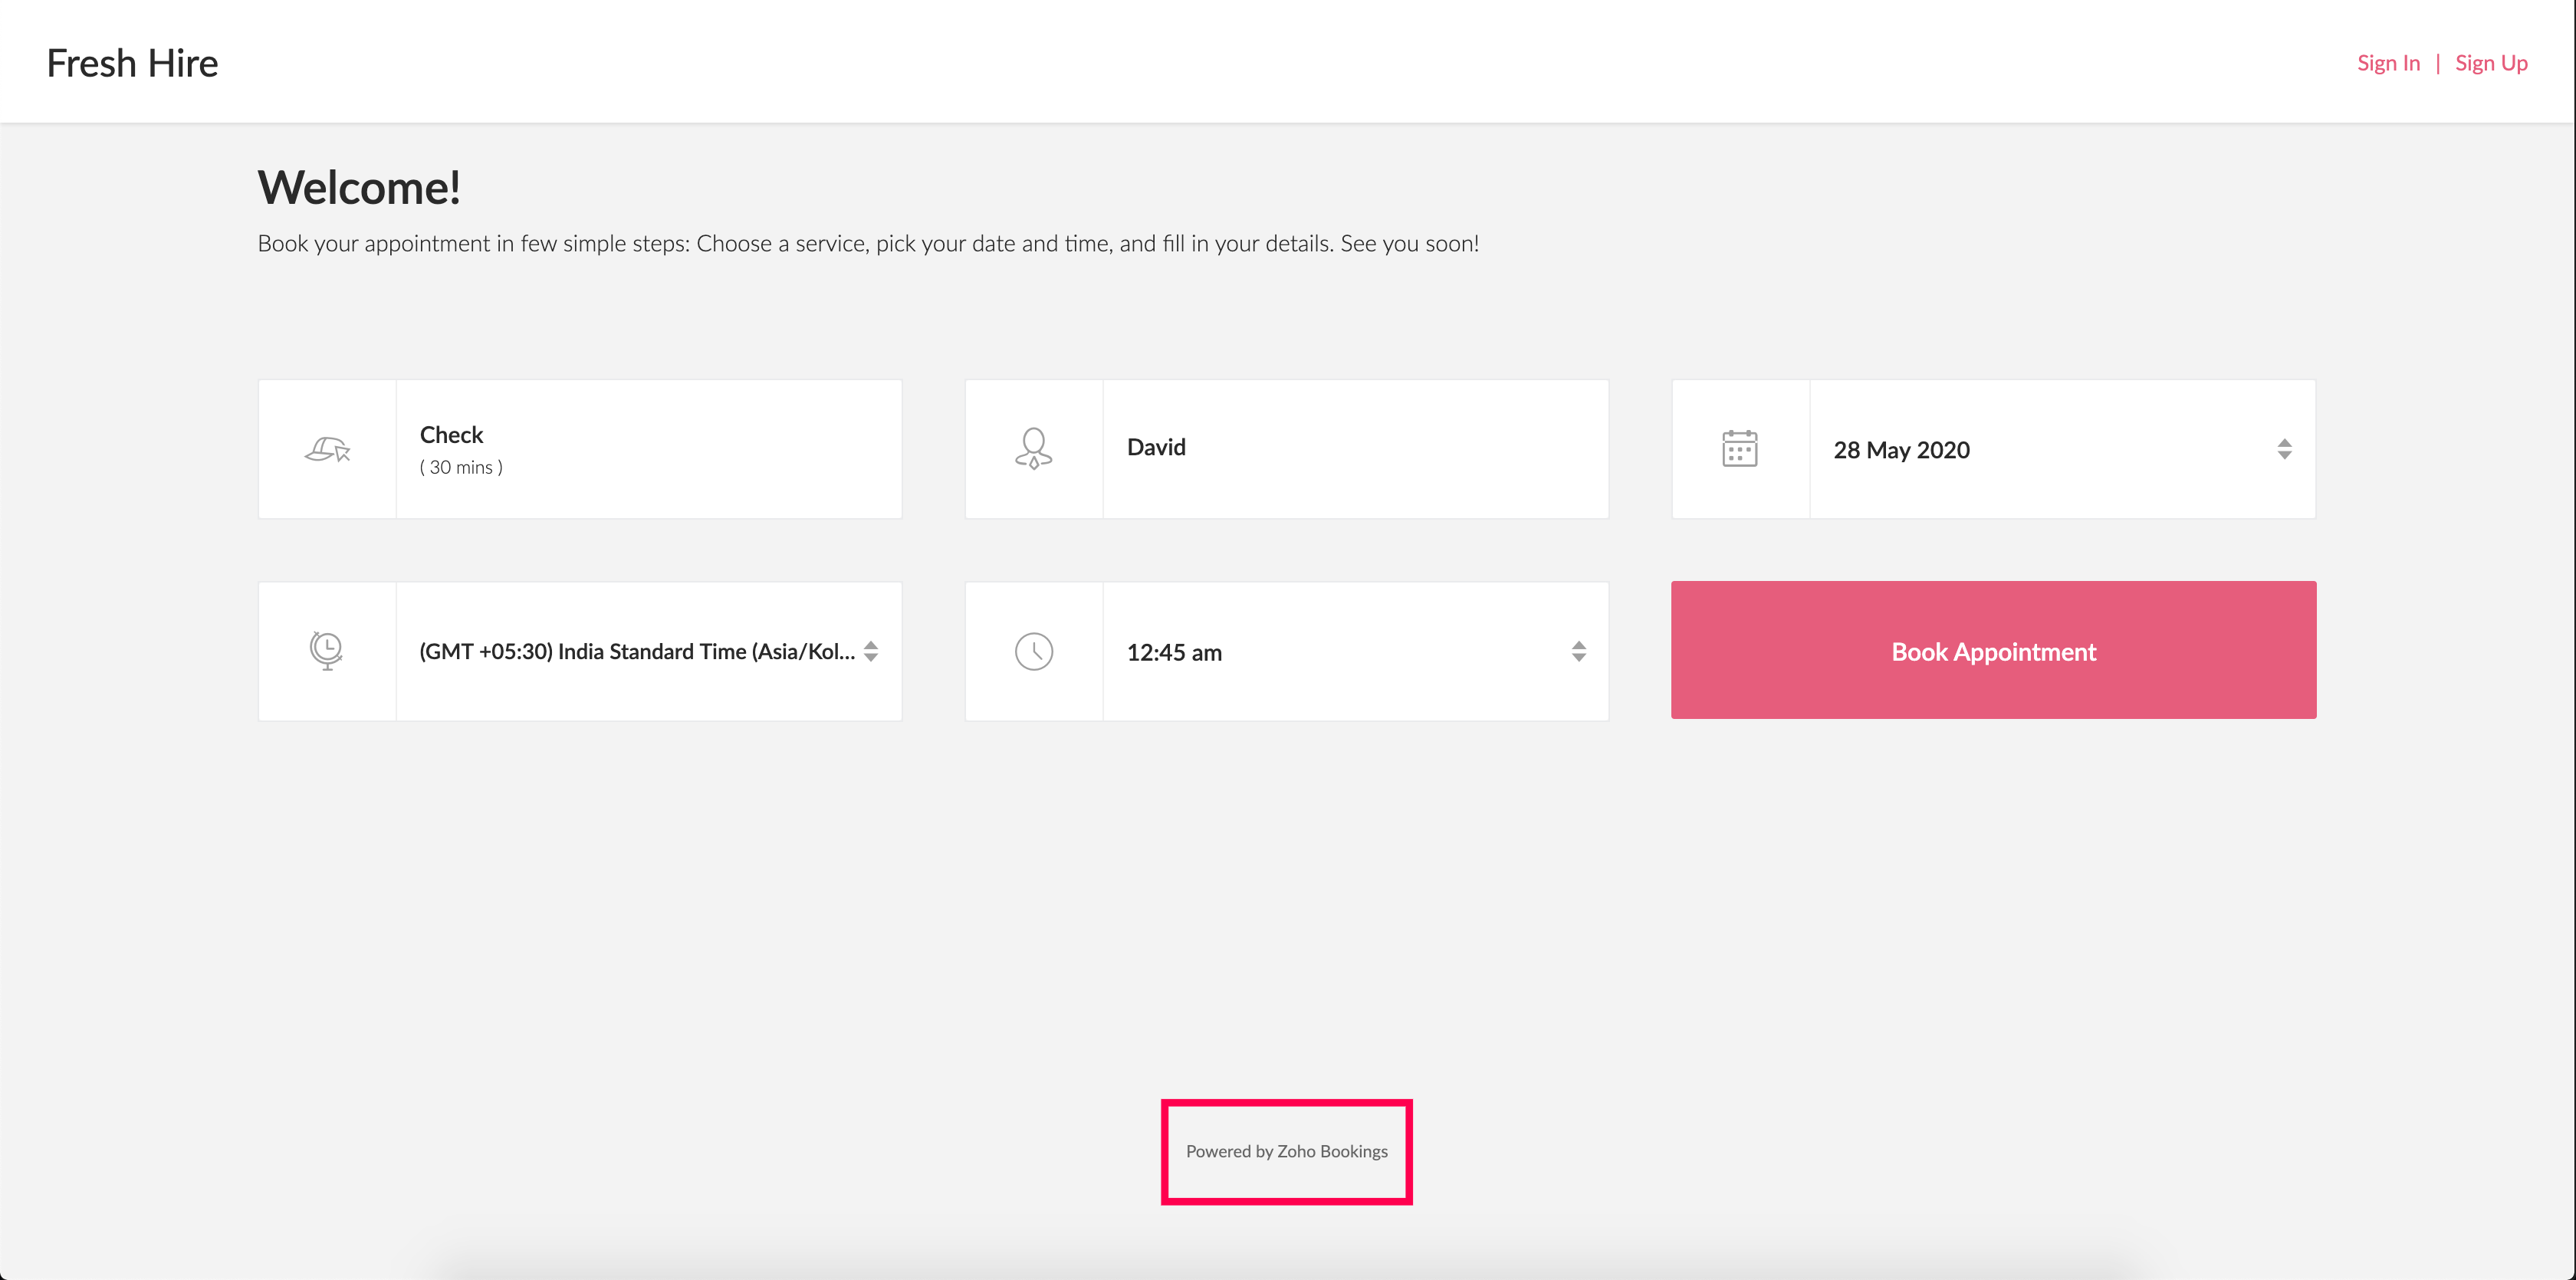Screen dimensions: 2576x1280
Task: Click the calendar icon next to 28 May 2020
Action: [x=1740, y=449]
